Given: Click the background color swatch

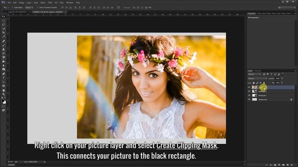Looking at the screenshot, I should tap(4, 103).
